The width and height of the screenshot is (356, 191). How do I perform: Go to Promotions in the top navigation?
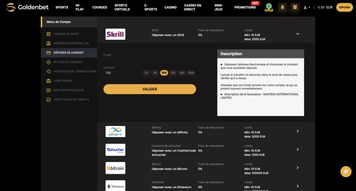coord(245,8)
